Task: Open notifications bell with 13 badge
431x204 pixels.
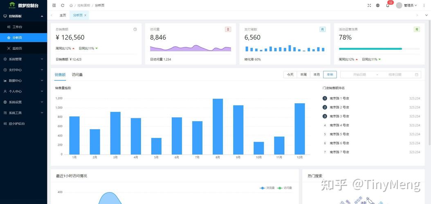Action: point(387,5)
